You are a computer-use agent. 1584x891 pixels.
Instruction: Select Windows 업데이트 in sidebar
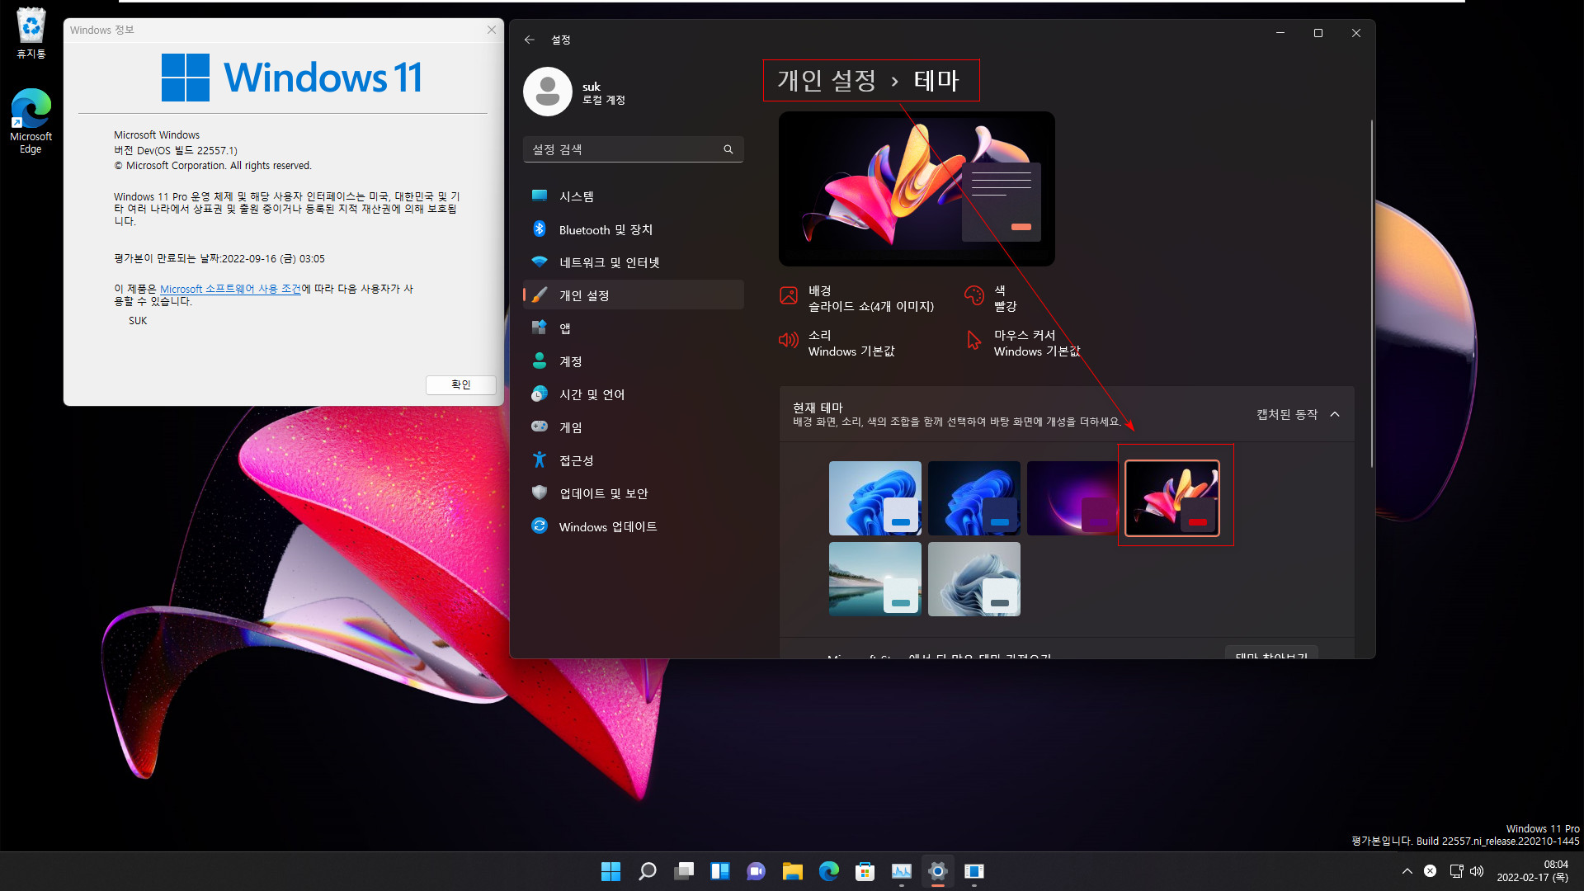(x=634, y=526)
